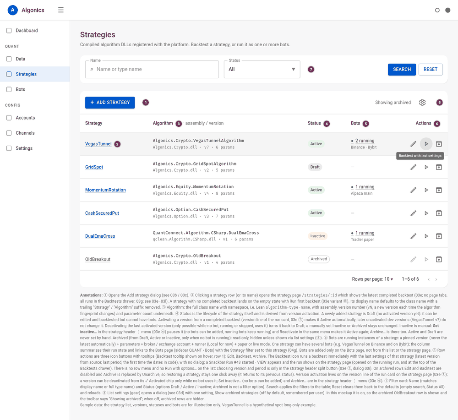The height and width of the screenshot is (420, 458).
Task: Open Dashboard from the sidebar
Action: coord(35,30)
